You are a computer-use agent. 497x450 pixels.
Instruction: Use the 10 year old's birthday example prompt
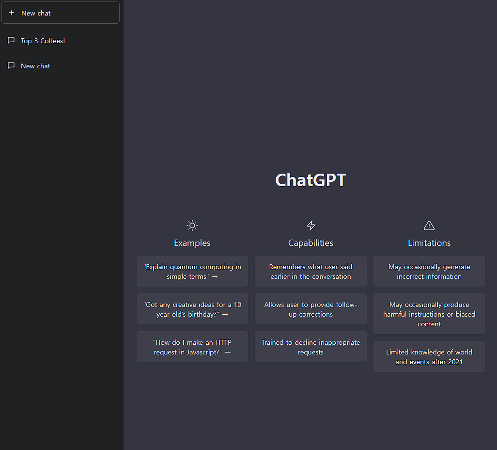click(x=192, y=309)
